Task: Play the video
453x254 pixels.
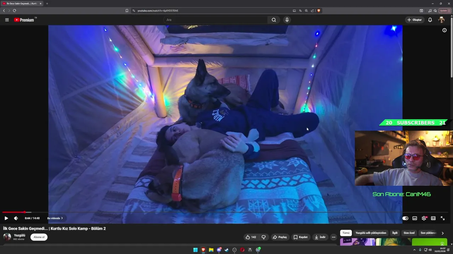Action: [x=6, y=218]
